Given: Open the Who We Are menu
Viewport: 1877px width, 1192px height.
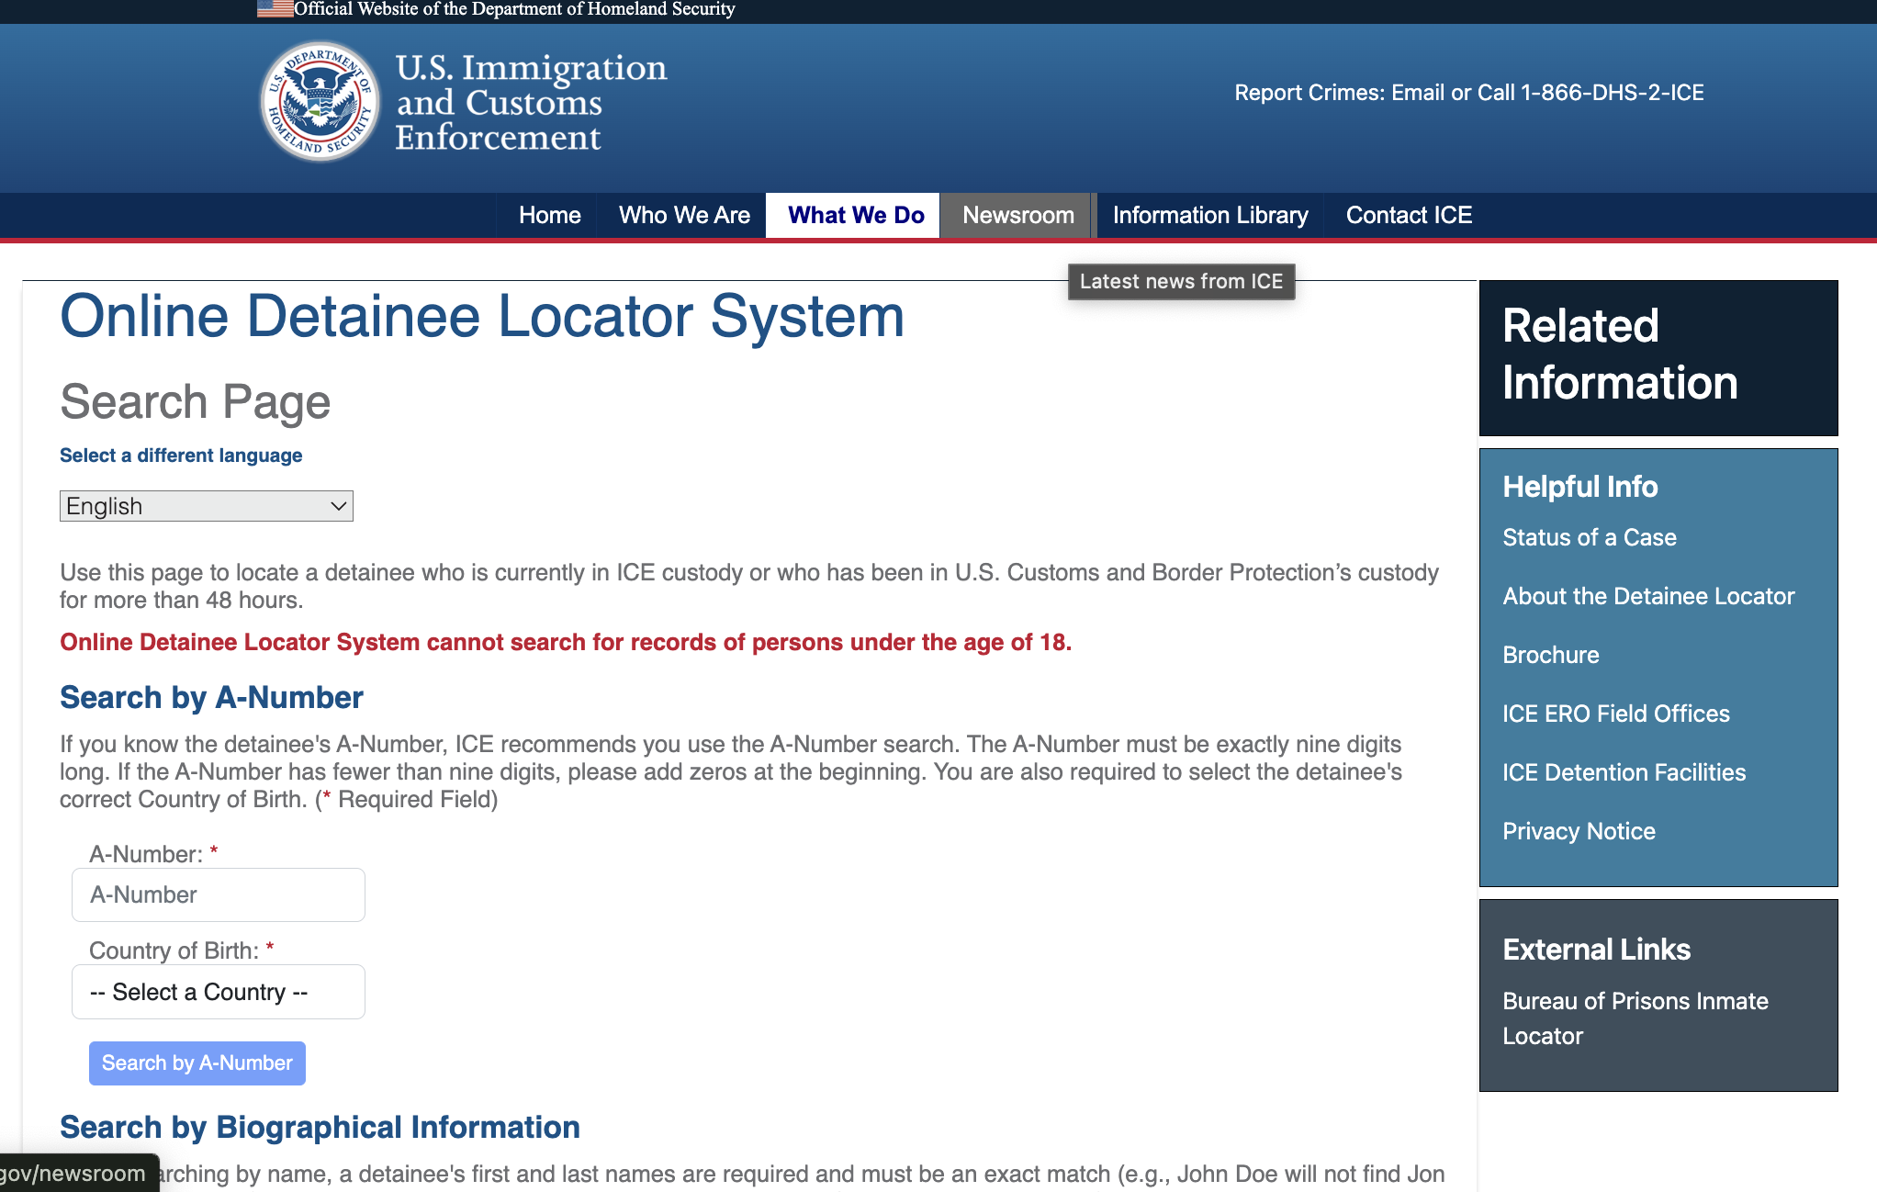Looking at the screenshot, I should (683, 215).
